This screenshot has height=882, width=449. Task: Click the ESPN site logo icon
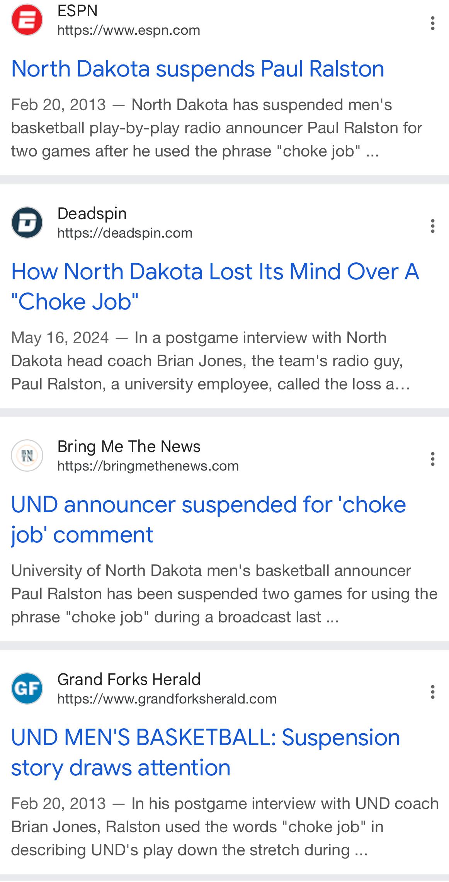(27, 20)
